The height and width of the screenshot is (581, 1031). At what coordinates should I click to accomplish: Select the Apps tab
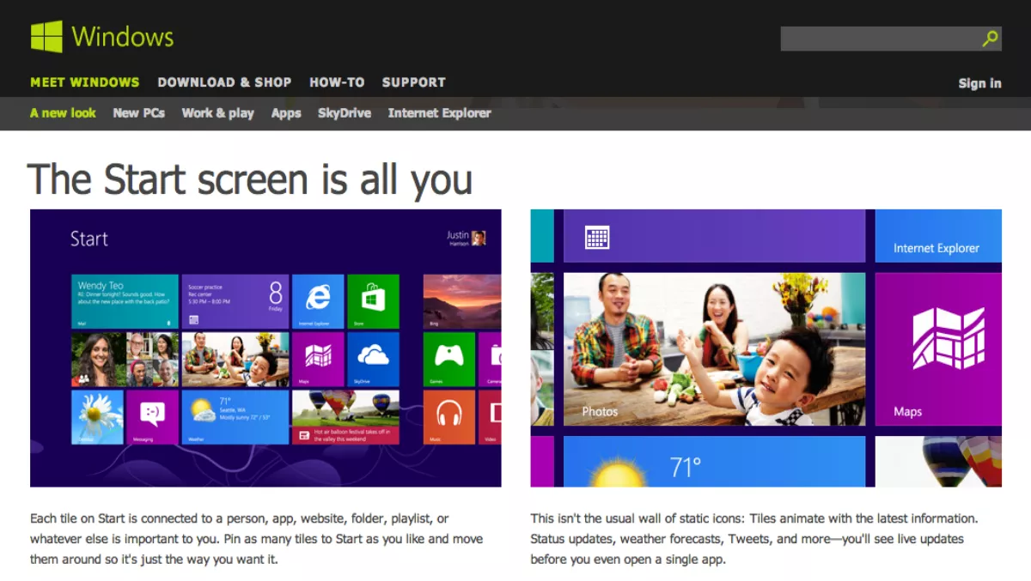click(286, 112)
